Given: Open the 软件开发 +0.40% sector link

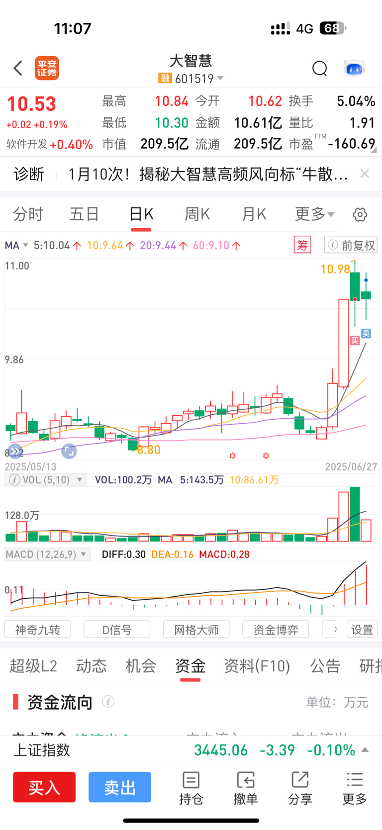Looking at the screenshot, I should click(x=50, y=144).
